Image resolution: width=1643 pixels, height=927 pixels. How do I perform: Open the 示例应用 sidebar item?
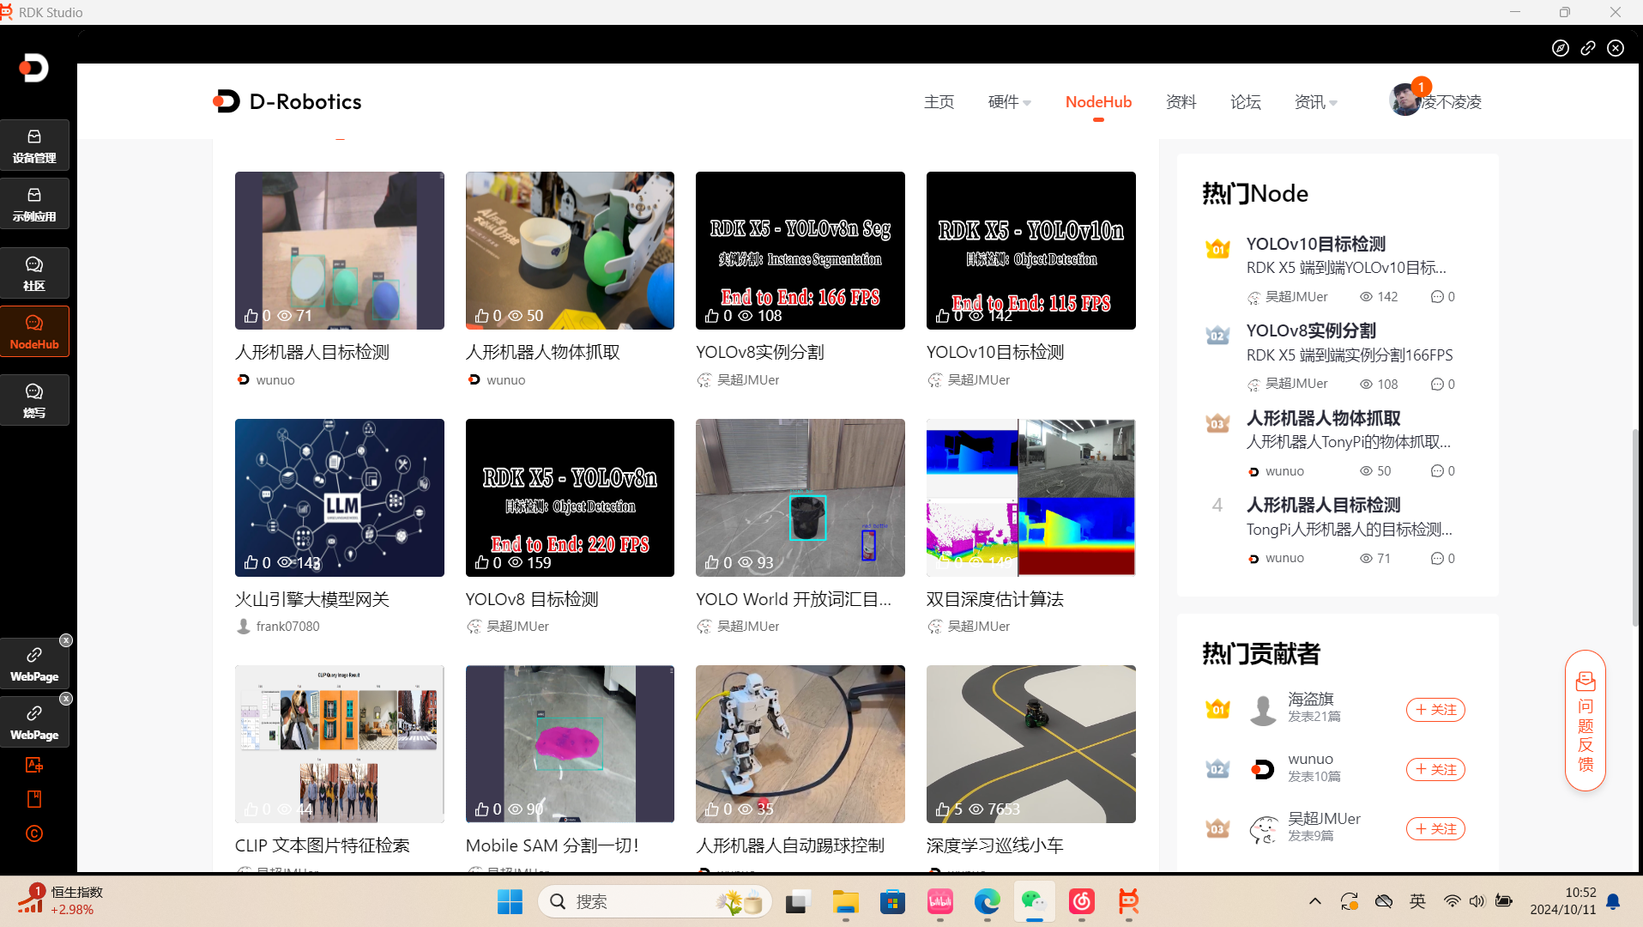[34, 204]
